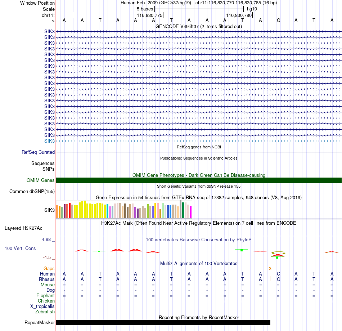Click the -4.5 PhyloP lower limit
This screenshot has height=331, width=342.
click(x=47, y=258)
